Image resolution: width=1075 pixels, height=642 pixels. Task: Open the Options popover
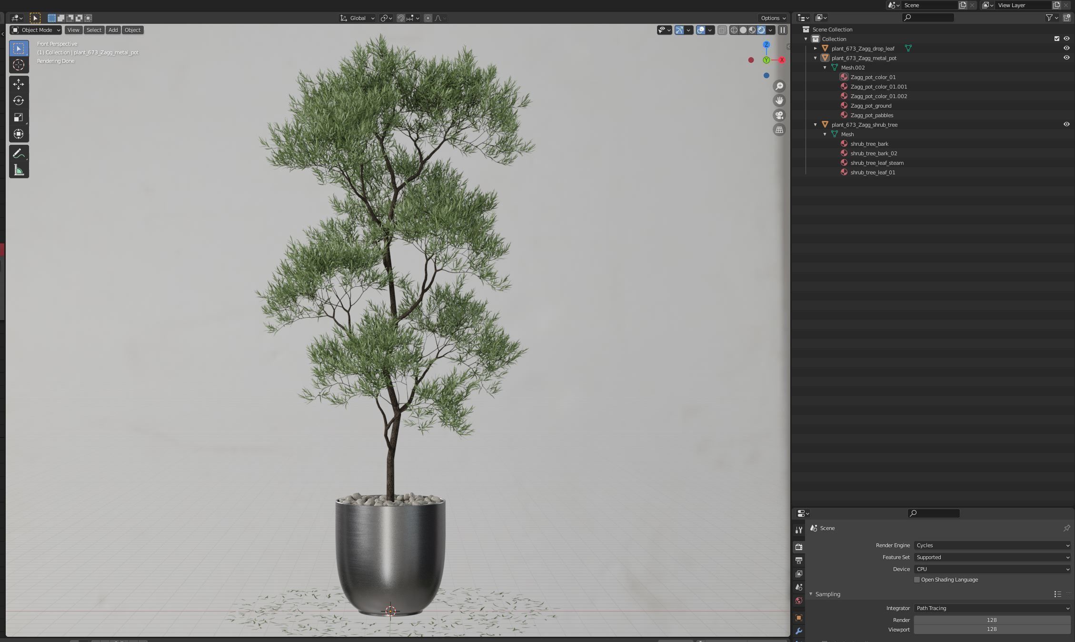[773, 18]
